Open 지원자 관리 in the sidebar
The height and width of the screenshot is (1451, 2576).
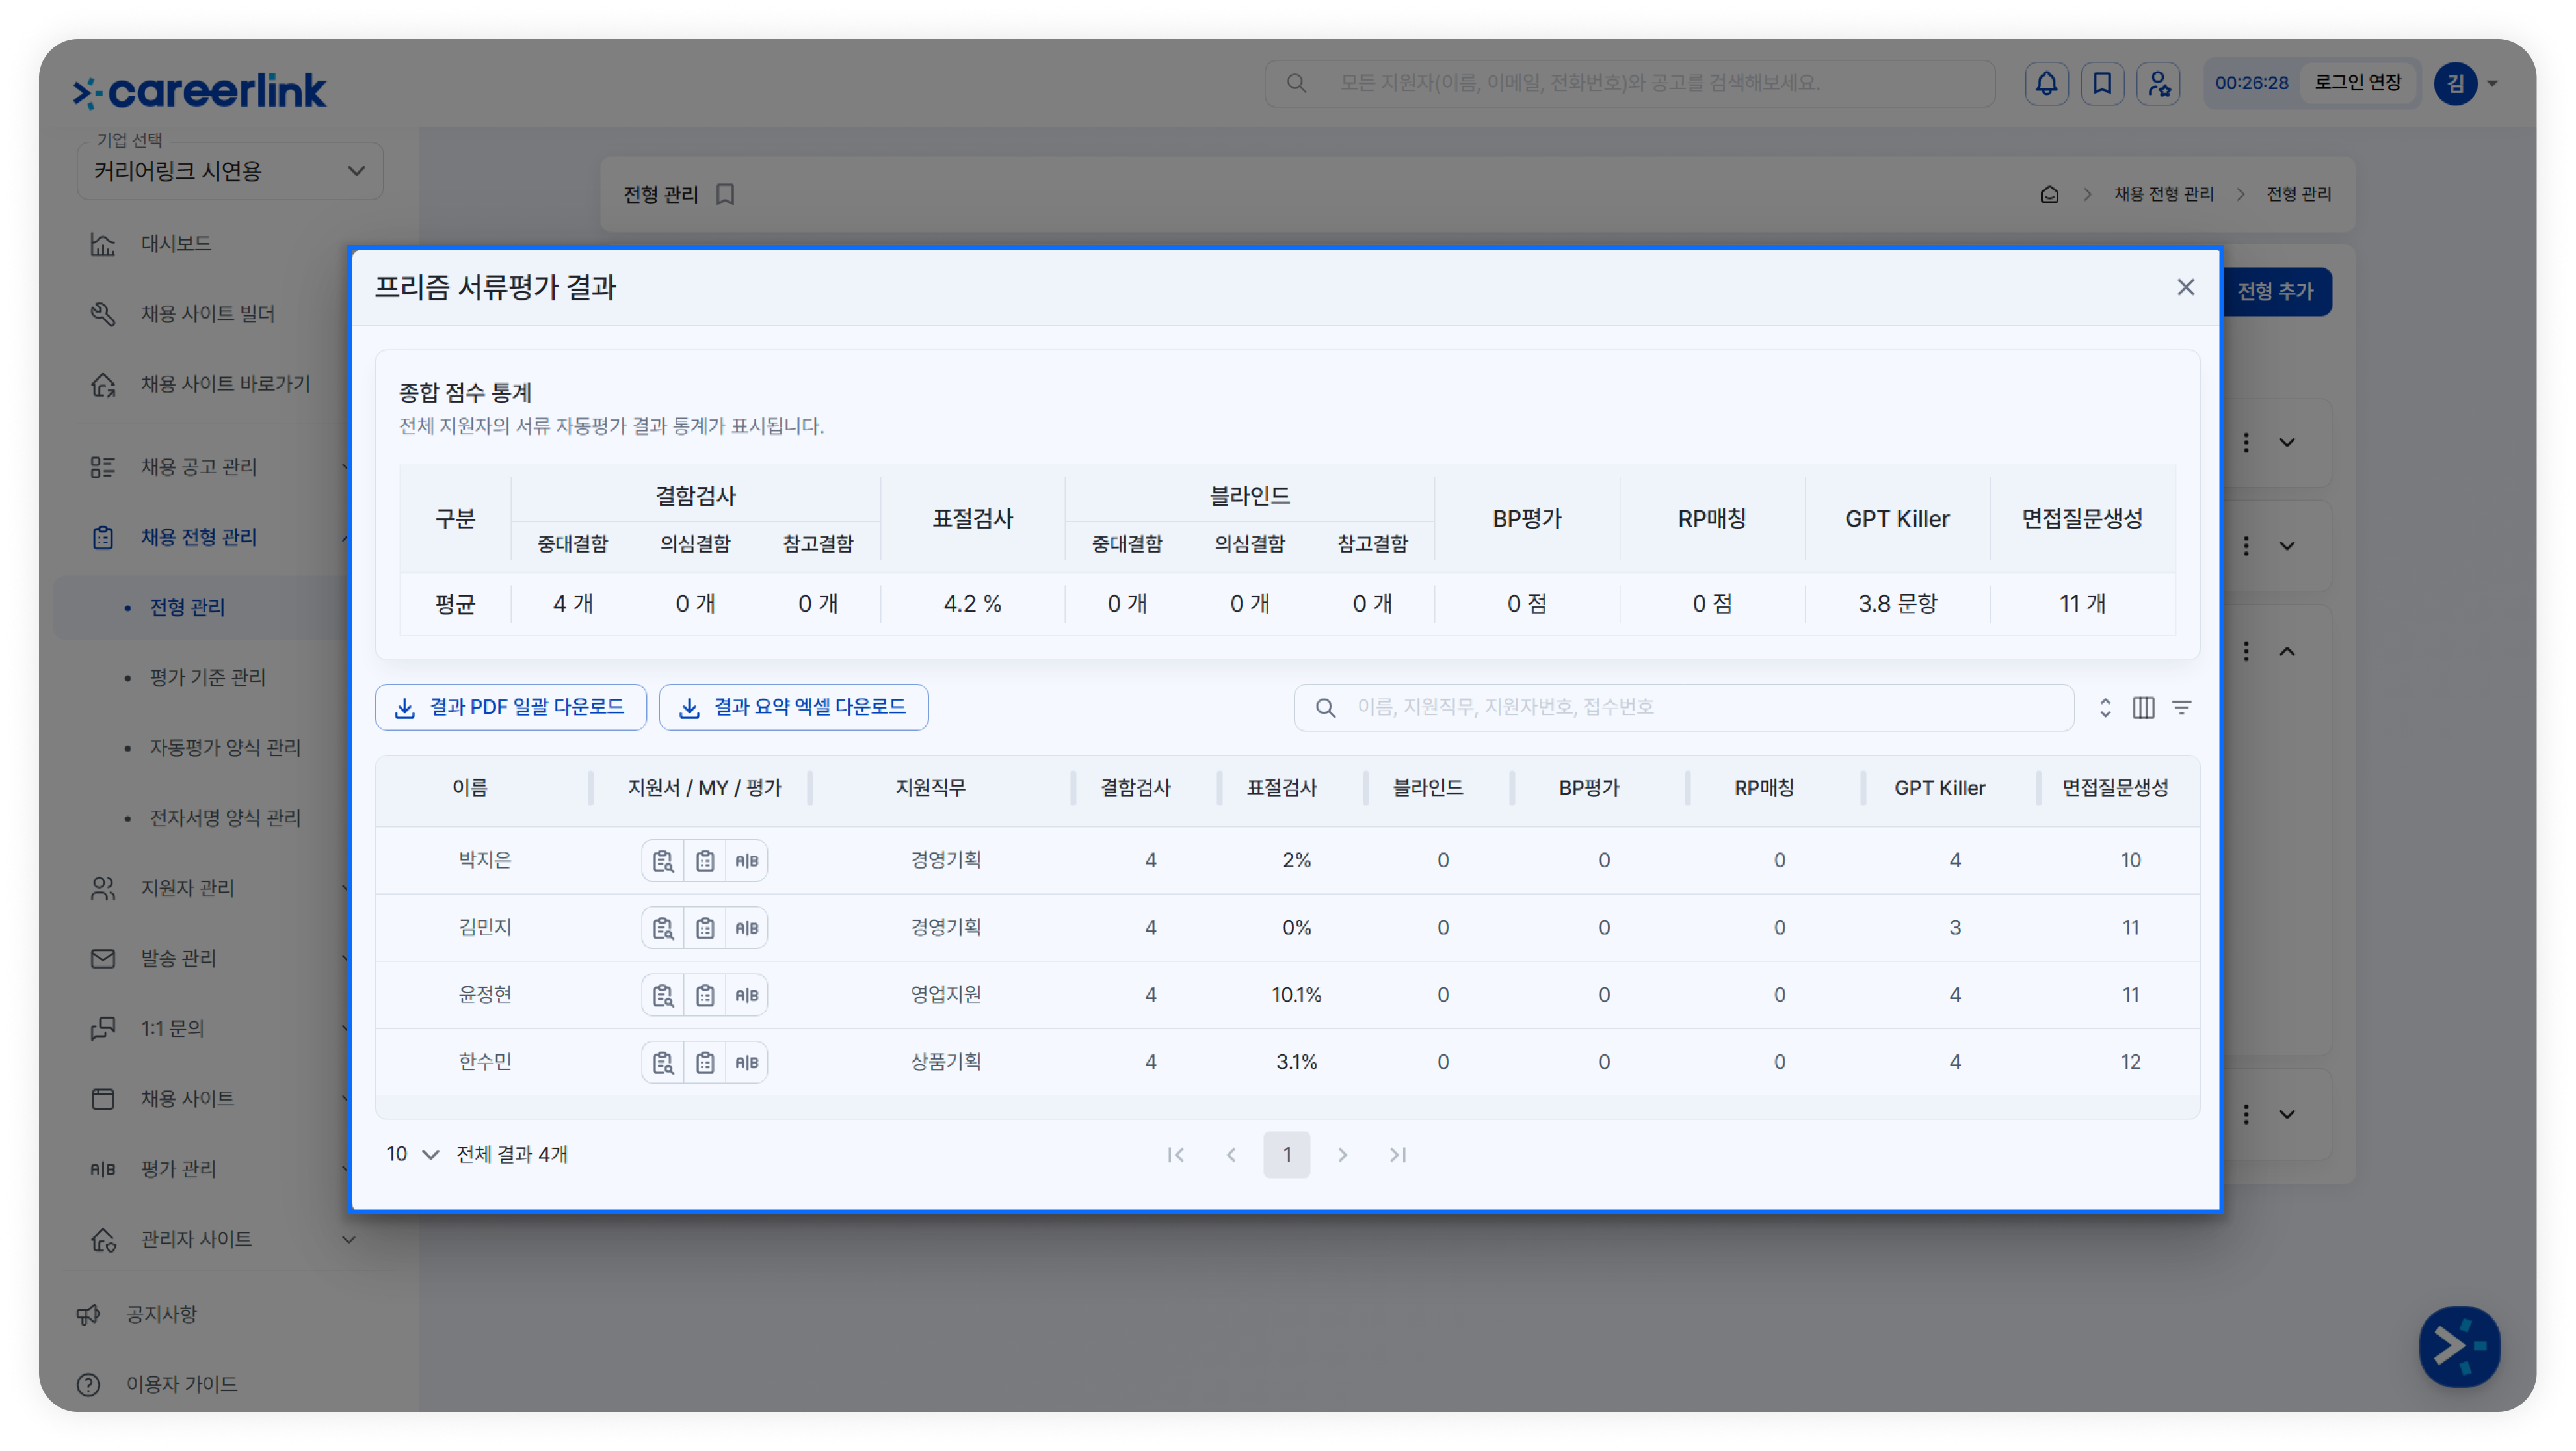187,888
